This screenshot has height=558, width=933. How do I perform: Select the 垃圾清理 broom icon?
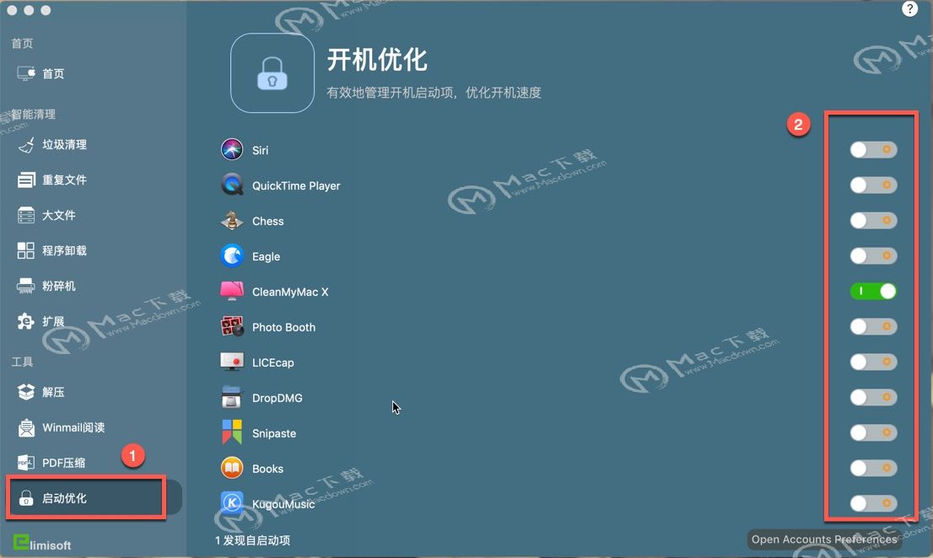point(26,144)
